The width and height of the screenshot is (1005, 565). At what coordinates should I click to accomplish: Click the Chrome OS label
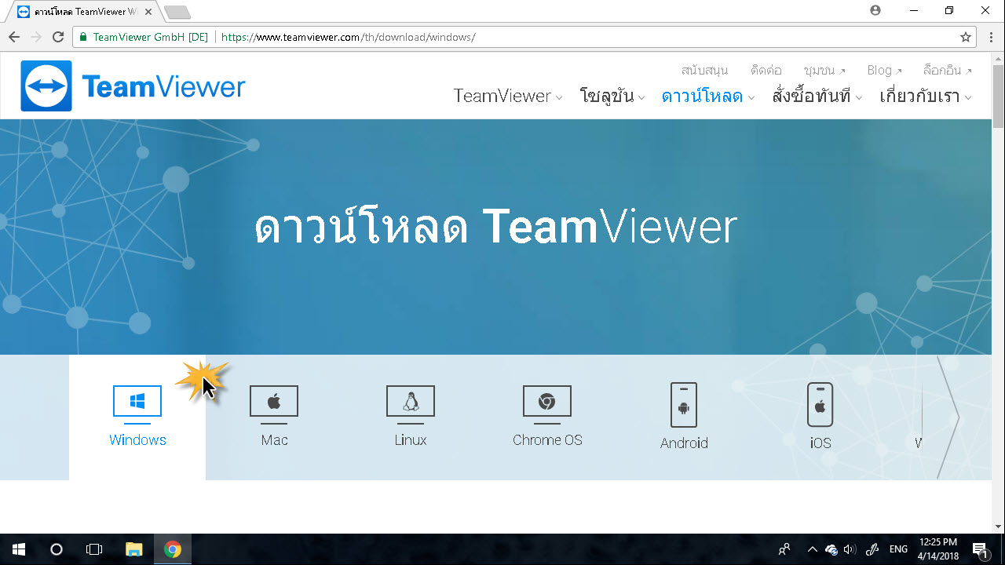click(547, 440)
